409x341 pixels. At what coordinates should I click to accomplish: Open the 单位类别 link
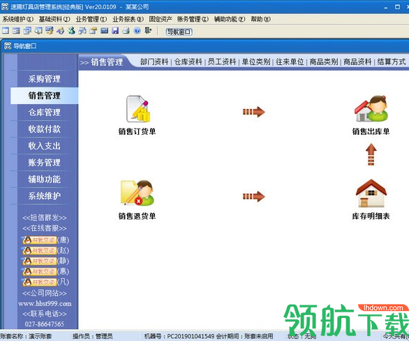[256, 62]
